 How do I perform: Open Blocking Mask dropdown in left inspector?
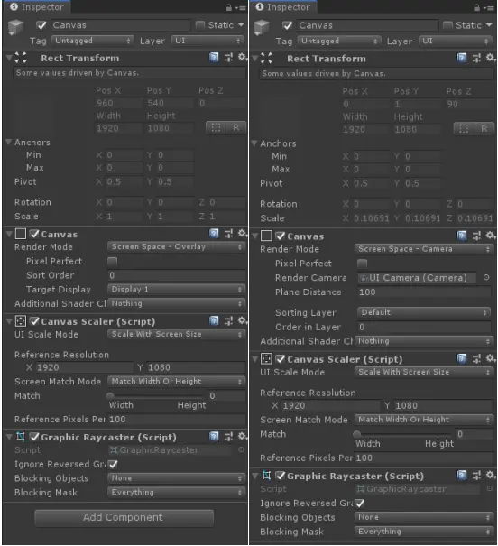(x=176, y=492)
